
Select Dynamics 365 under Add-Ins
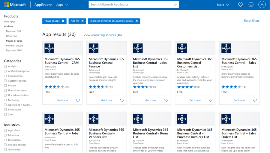click(13, 31)
